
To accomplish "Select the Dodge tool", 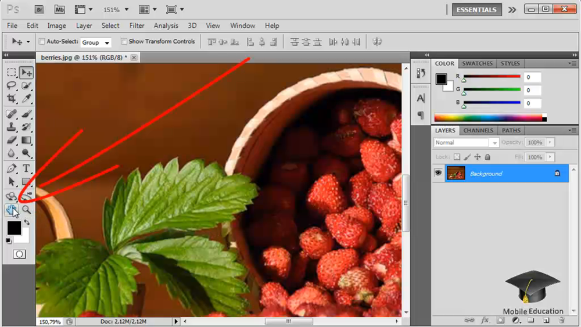I will click(26, 153).
